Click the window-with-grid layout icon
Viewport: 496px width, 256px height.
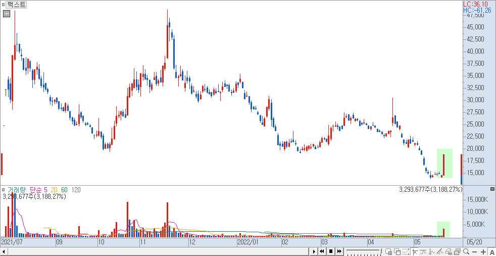tap(389, 251)
